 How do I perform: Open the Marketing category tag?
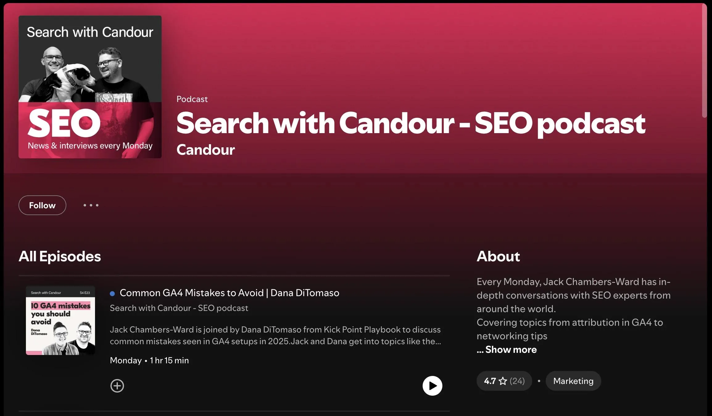click(573, 381)
